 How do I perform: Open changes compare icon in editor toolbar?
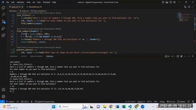pyautogui.click(x=185, y=7)
